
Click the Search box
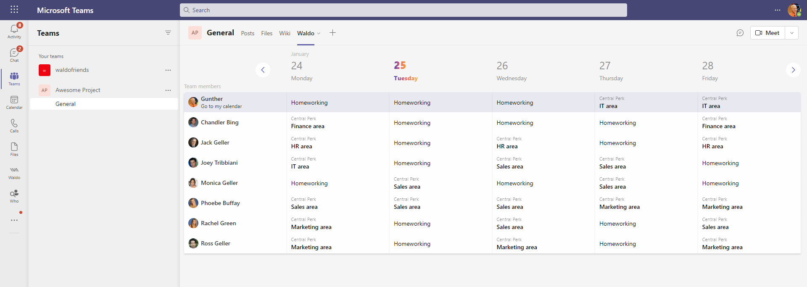pos(403,10)
